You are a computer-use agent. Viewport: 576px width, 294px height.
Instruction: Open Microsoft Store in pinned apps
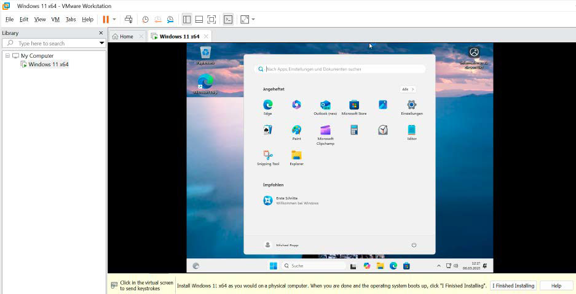coord(354,107)
